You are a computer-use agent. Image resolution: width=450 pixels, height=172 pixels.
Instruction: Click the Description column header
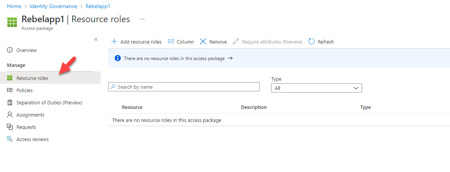[254, 107]
